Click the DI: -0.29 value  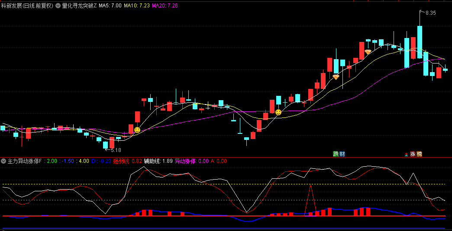coord(101,161)
